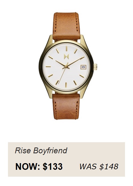
Task: Click the 12 o'clock gold hour marker
Action: tap(66, 48)
